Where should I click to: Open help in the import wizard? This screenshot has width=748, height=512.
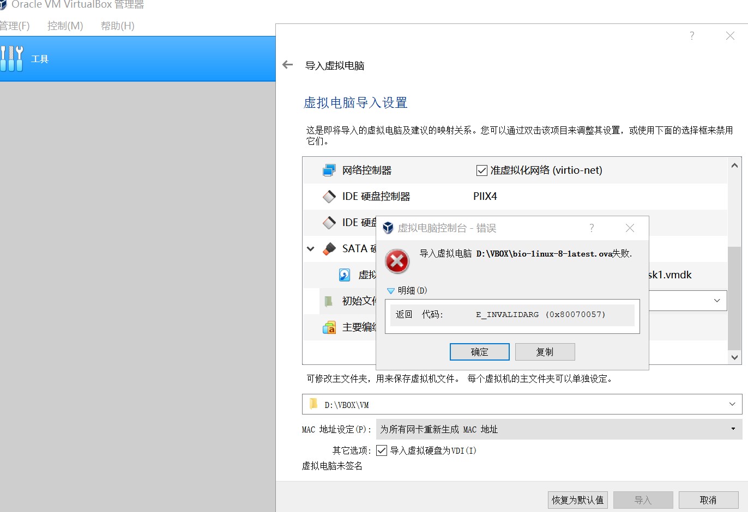click(x=692, y=36)
